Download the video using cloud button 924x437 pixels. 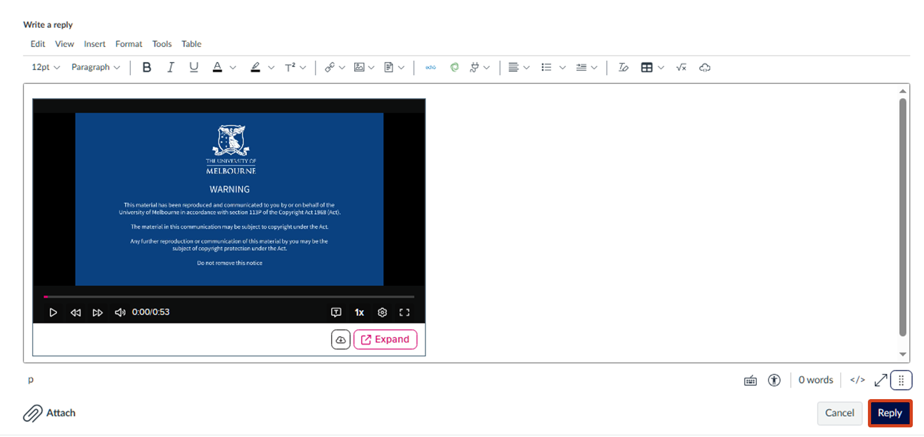(341, 339)
